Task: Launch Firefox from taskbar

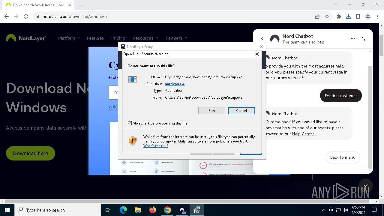Action: 153,210
